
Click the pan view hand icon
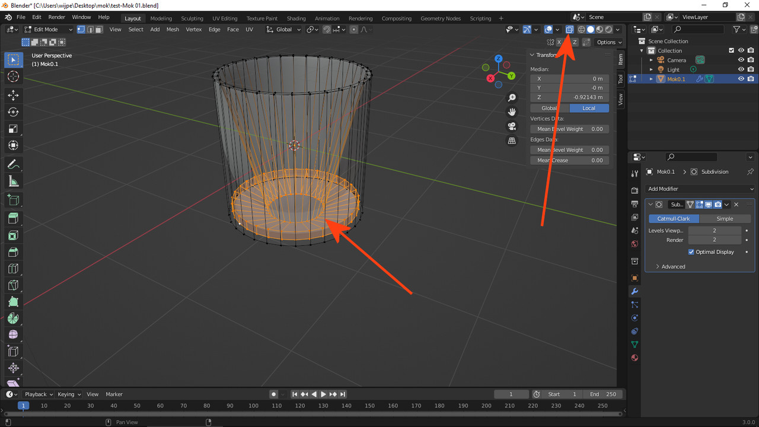pos(512,112)
